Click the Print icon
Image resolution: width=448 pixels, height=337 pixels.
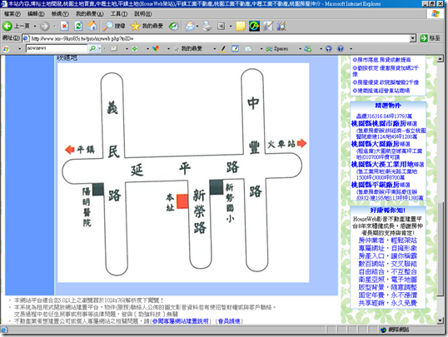[207, 26]
